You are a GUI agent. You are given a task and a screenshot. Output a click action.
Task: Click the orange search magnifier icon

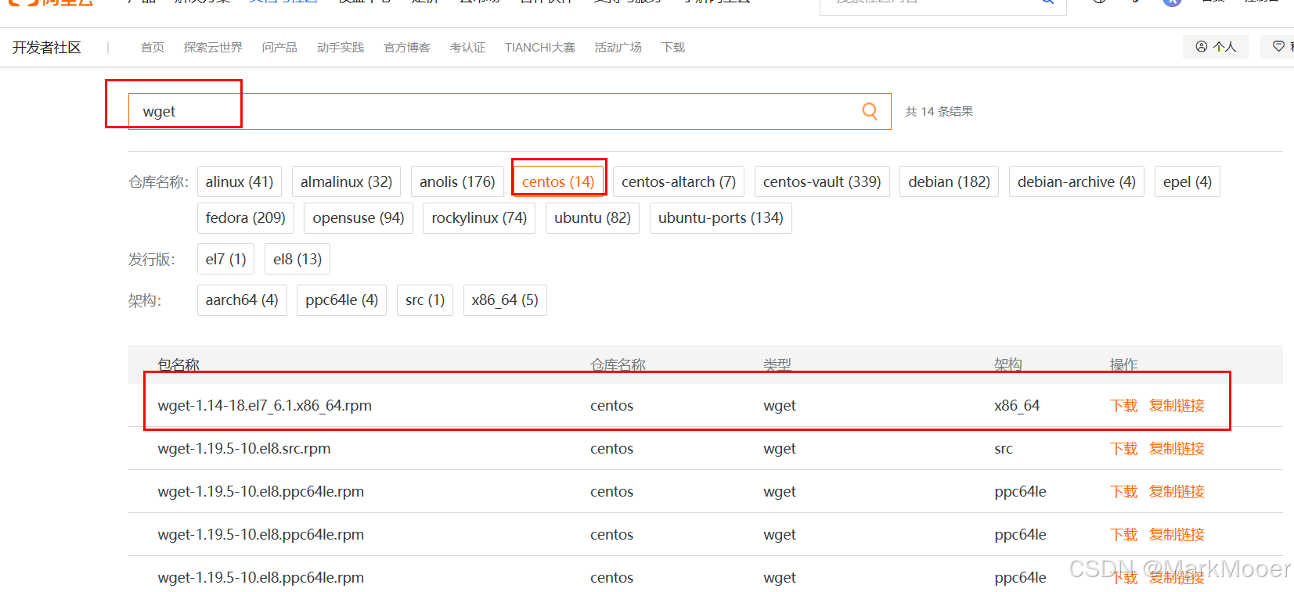point(869,111)
